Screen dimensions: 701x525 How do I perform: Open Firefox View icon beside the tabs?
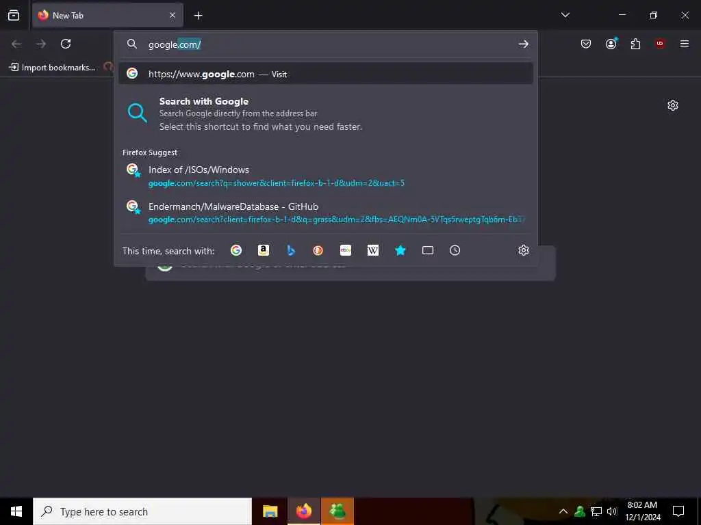14,15
